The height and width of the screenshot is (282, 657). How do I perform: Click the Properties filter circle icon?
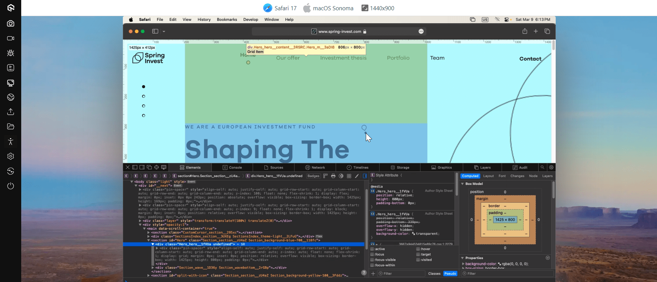(547, 258)
